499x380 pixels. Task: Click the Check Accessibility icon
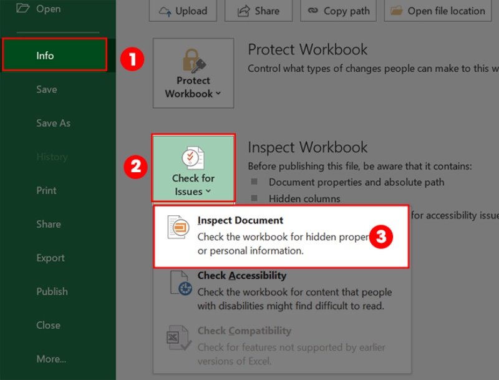point(177,283)
